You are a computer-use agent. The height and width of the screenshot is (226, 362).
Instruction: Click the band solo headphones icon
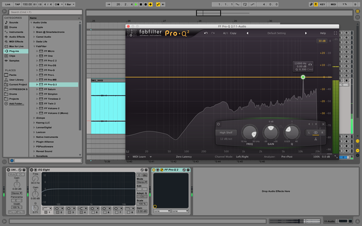pyautogui.click(x=310, y=64)
